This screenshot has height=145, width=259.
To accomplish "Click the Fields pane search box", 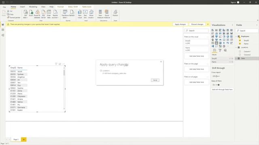I will (247, 31).
